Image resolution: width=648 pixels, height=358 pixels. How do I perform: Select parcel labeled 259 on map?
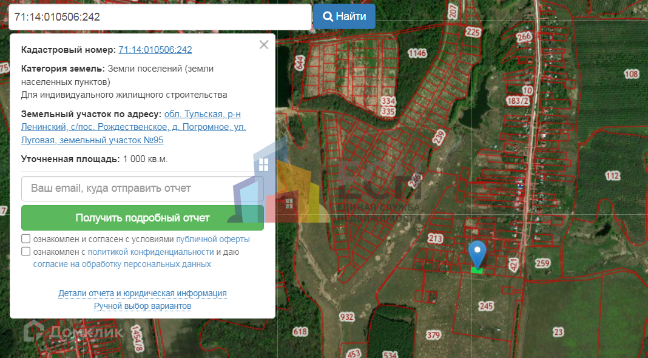click(x=542, y=263)
